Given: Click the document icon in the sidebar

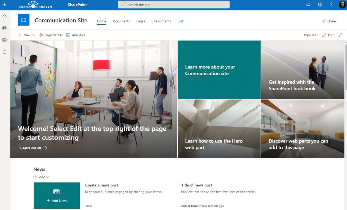Looking at the screenshot, I should (4, 52).
